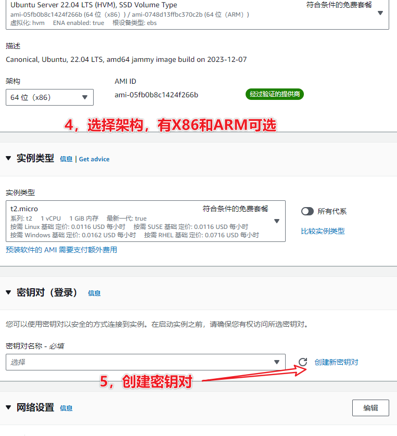Screen dimensions: 397x436
Task: Click the 符合条件的免费套餐 label in t2.micro box
Action: pyautogui.click(x=235, y=209)
